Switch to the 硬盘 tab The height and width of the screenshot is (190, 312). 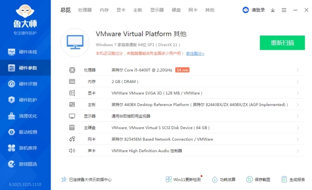tap(176, 10)
